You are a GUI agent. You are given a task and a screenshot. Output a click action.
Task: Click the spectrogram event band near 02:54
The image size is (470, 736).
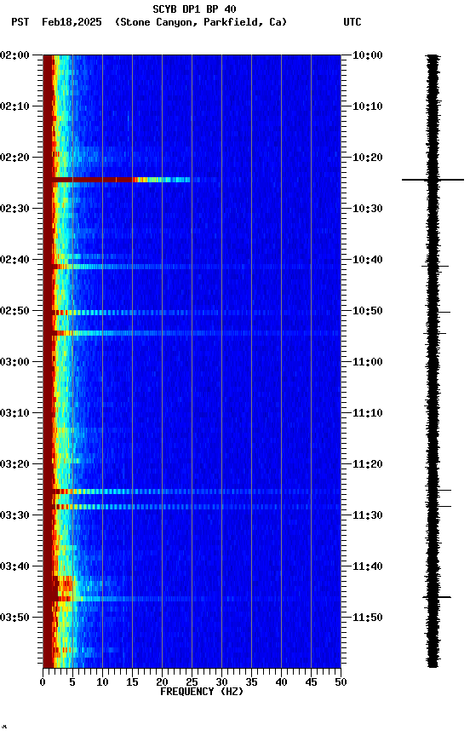(196, 333)
